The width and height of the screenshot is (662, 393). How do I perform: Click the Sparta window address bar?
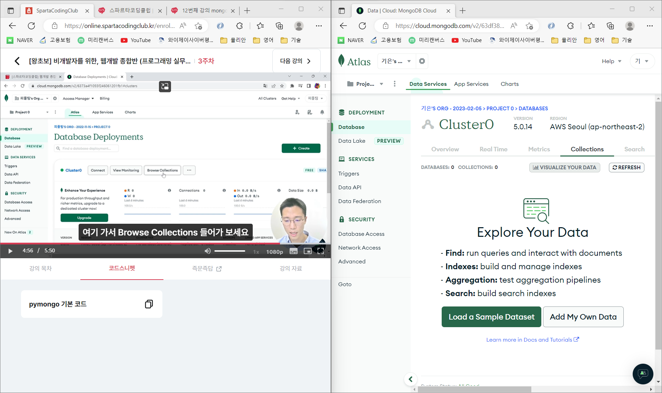[x=119, y=26]
